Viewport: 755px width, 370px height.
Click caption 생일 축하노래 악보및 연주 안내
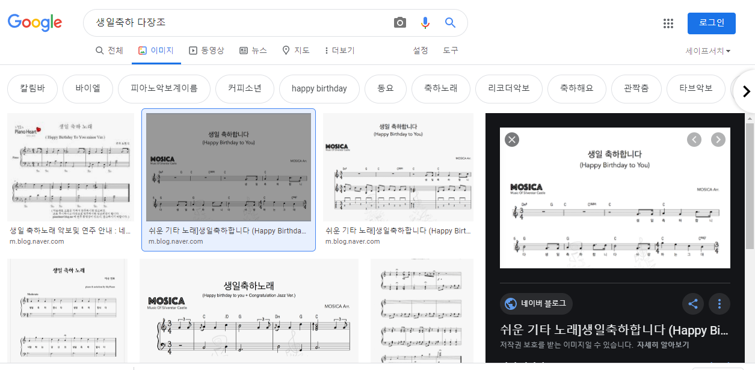click(x=70, y=230)
